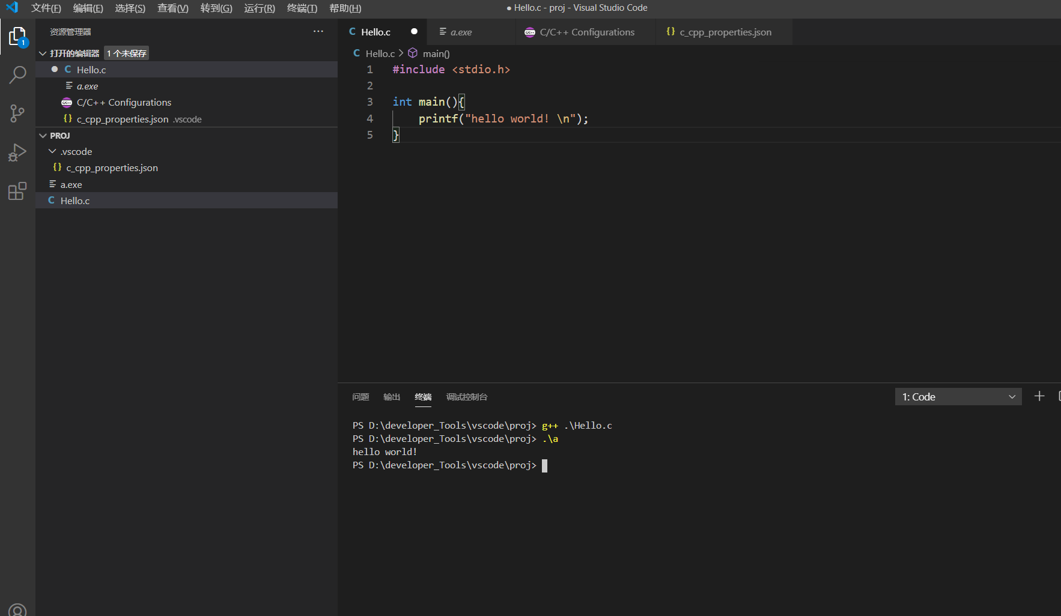The width and height of the screenshot is (1061, 616).
Task: Collapse the .vscode folder
Action: pyautogui.click(x=53, y=151)
